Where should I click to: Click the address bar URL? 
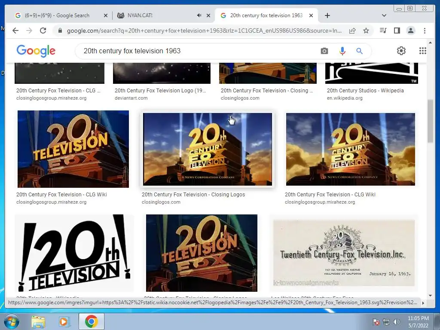tap(204, 31)
